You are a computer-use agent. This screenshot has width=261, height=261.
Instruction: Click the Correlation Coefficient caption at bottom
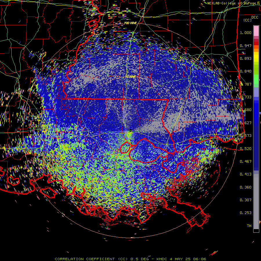coord(130,259)
